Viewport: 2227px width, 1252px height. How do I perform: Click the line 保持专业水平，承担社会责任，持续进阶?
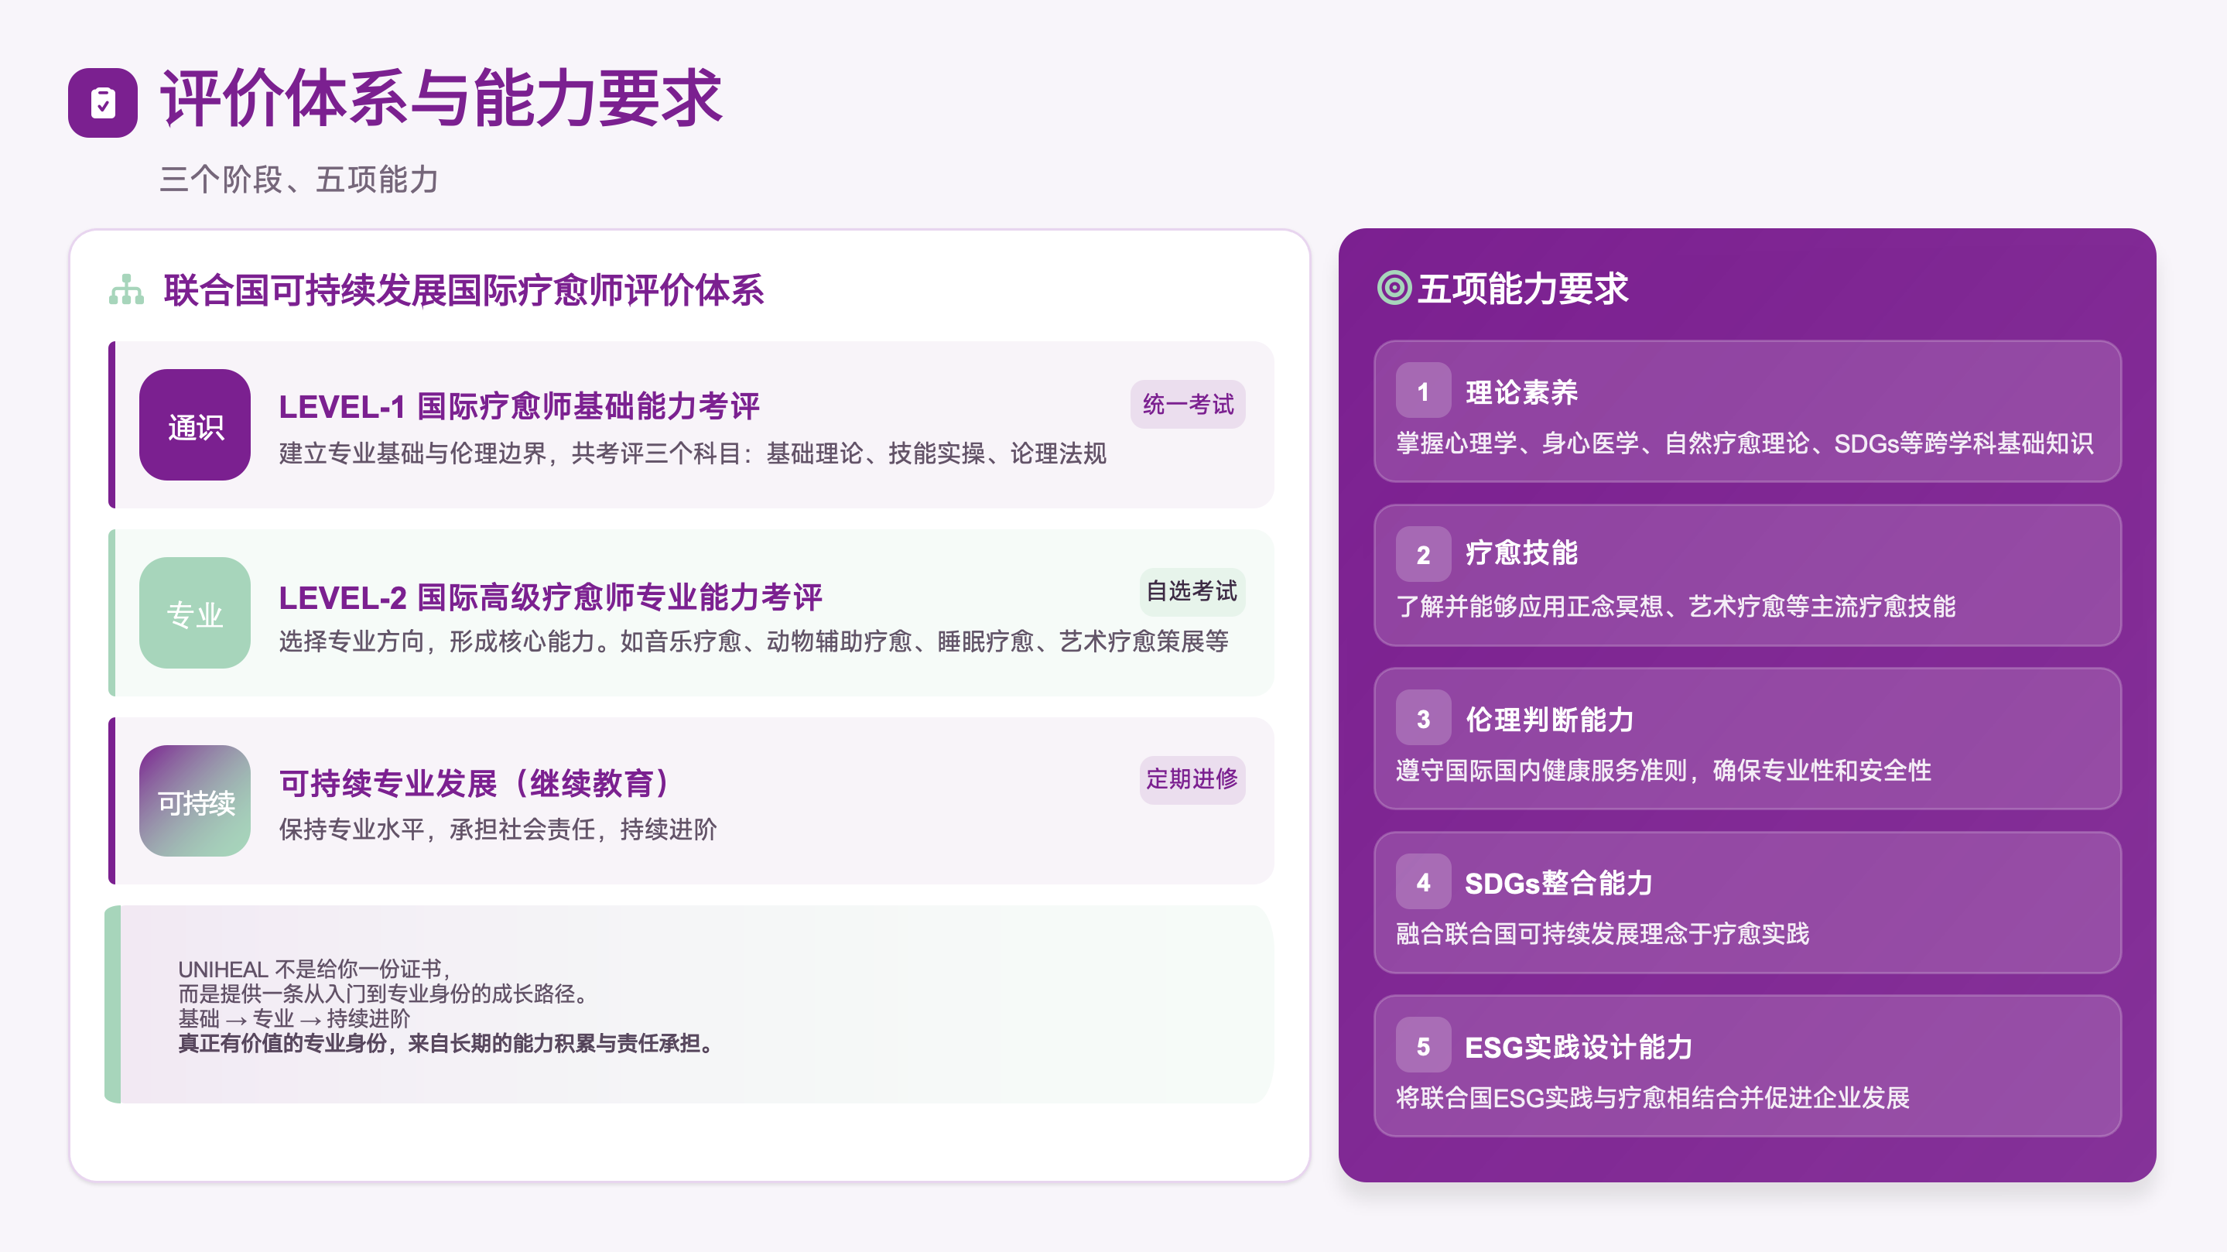(x=498, y=830)
